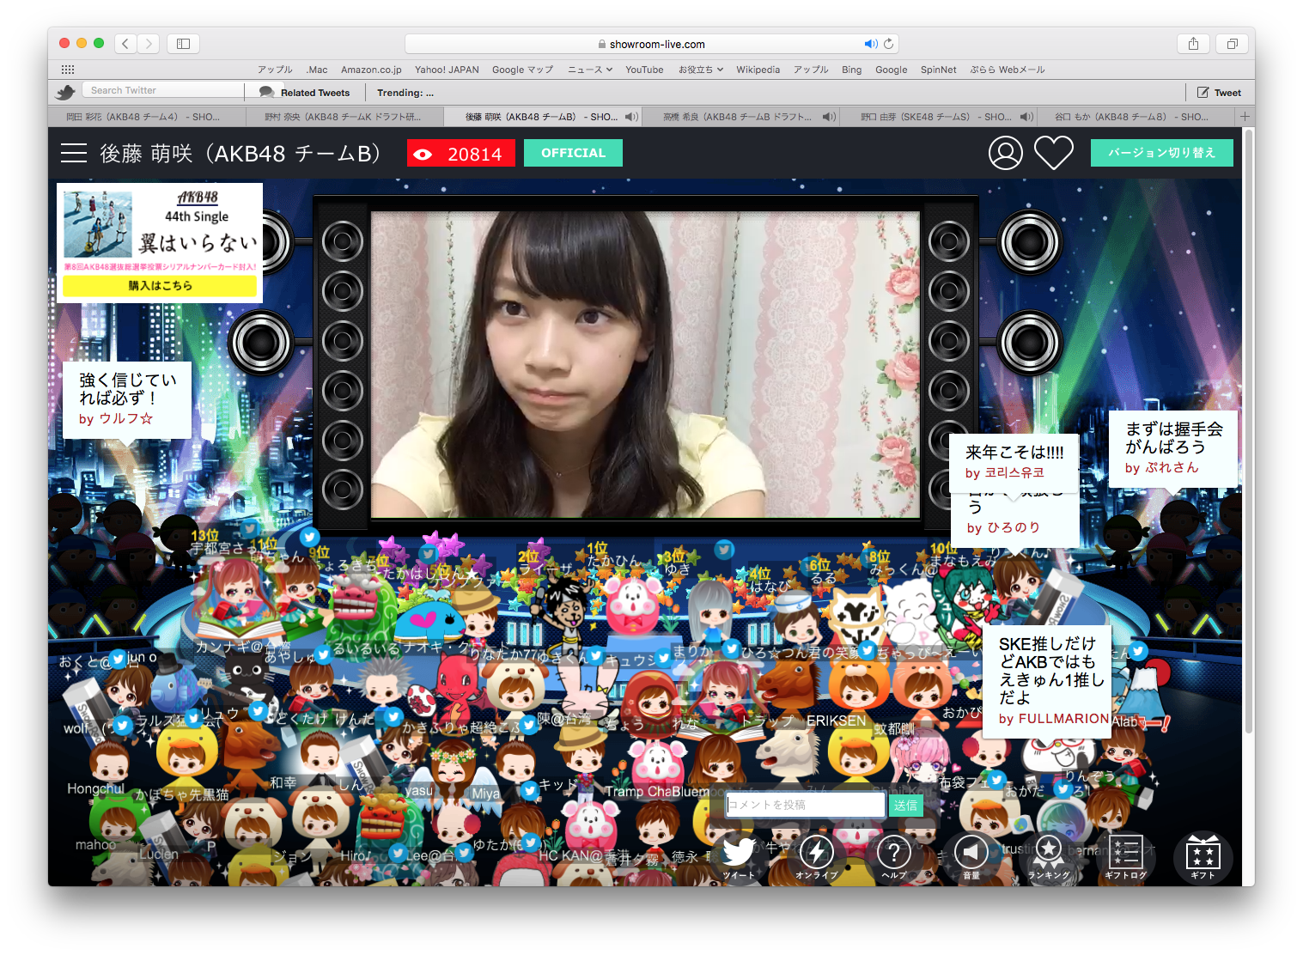The image size is (1303, 955).
Task: Click the Safari share icon
Action: coord(1193,43)
